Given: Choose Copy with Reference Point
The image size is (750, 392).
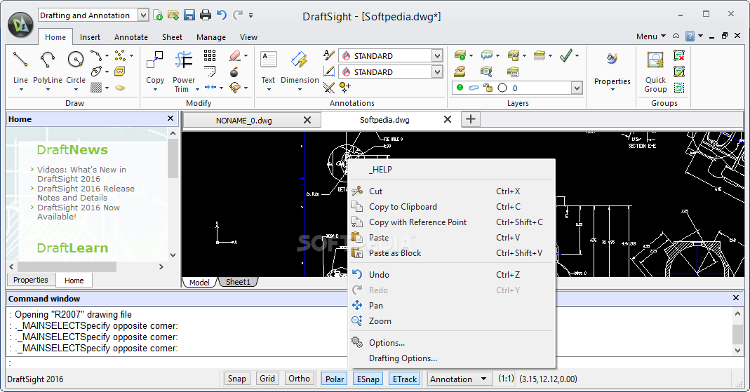Looking at the screenshot, I should [452, 222].
